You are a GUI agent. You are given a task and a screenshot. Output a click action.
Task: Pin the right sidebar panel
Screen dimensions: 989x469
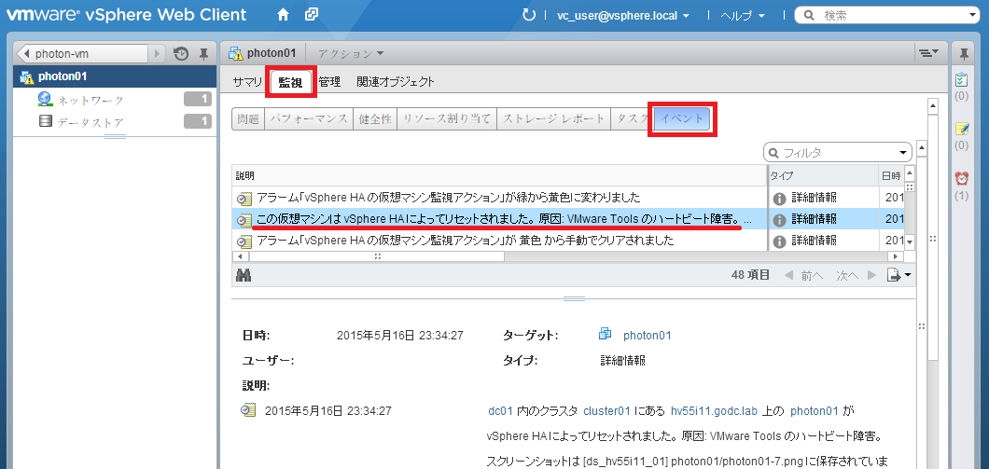[963, 53]
